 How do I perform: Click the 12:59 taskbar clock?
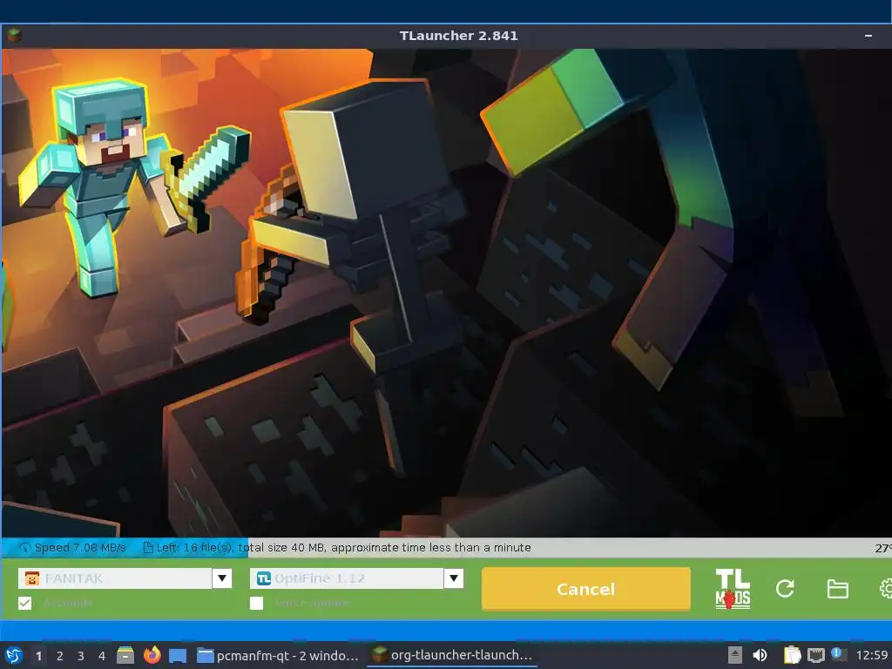point(872,655)
